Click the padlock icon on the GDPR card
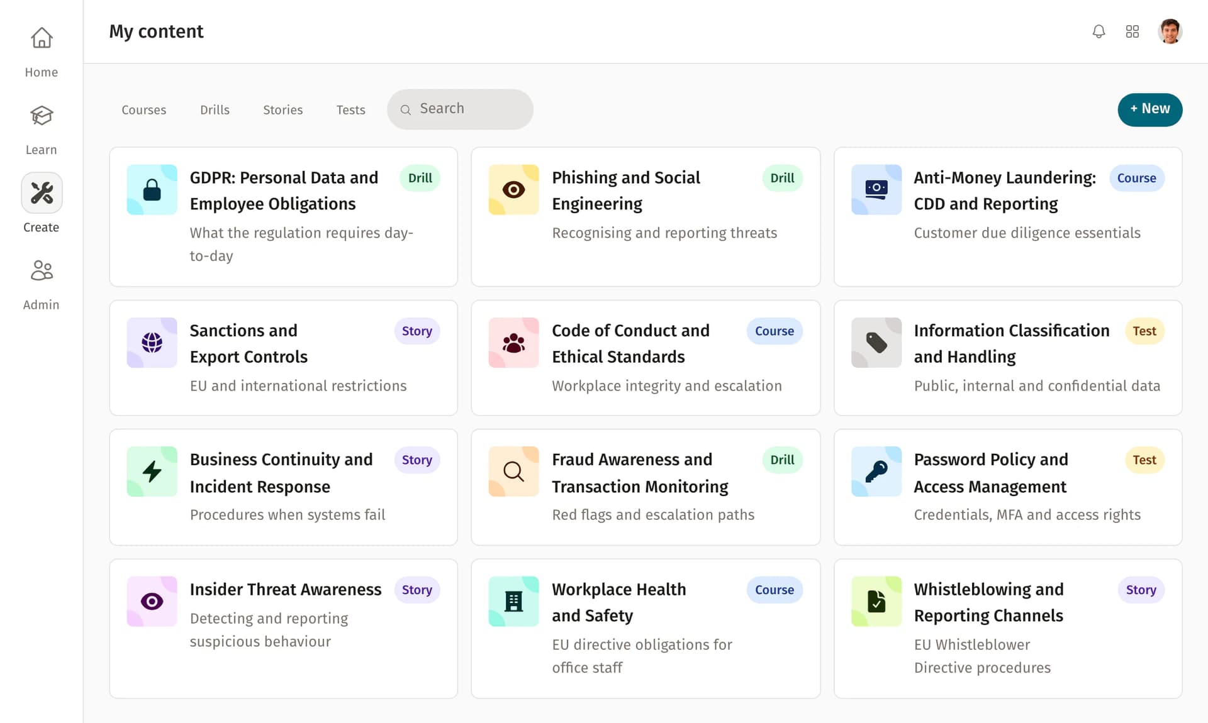 click(152, 189)
